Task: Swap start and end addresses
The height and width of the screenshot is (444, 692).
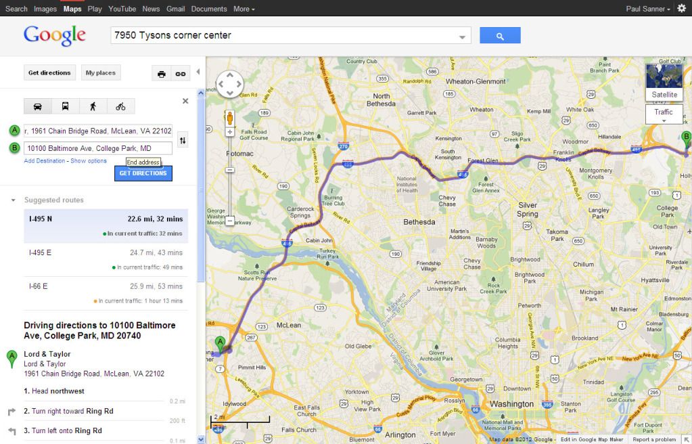Action: [182, 141]
